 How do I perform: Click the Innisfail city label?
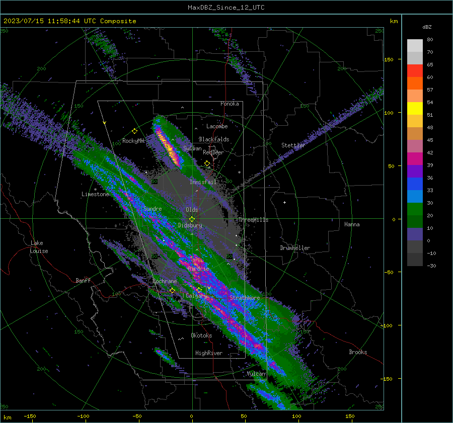pos(203,182)
